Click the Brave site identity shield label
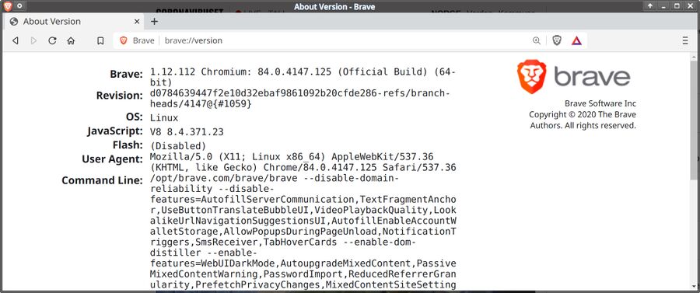 click(x=137, y=40)
